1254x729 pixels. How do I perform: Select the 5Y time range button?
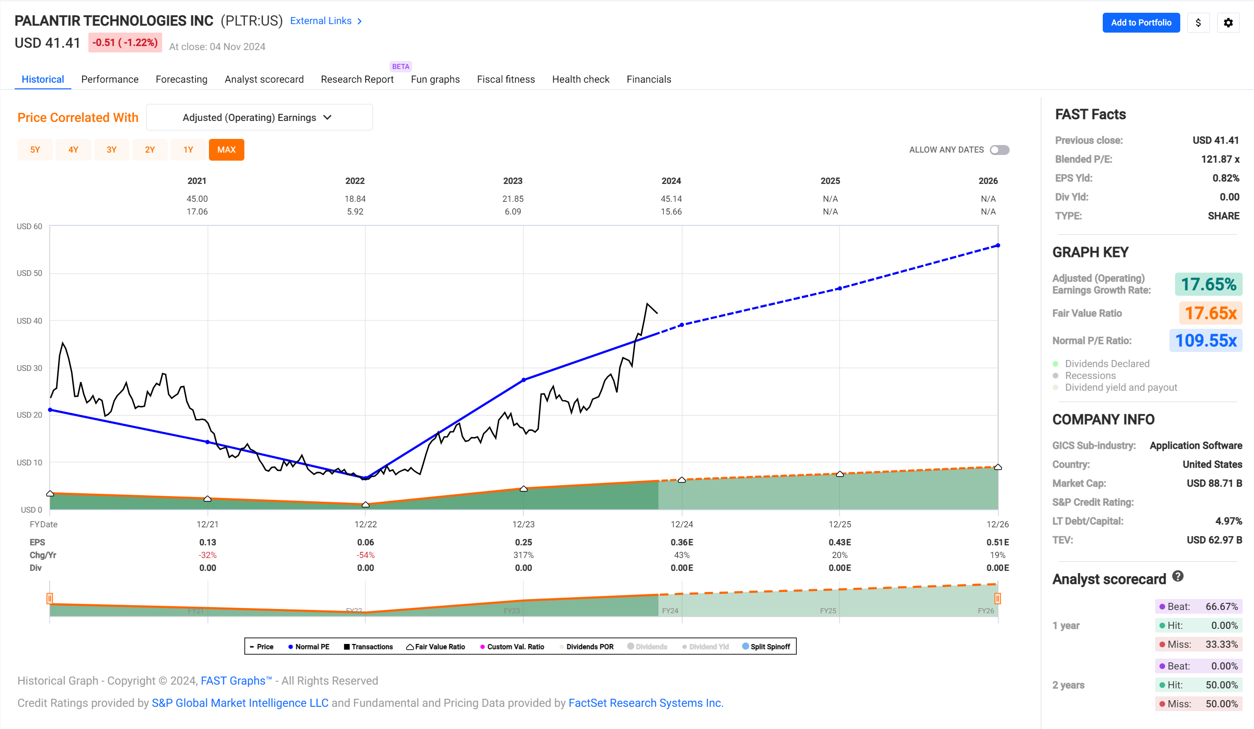point(35,150)
